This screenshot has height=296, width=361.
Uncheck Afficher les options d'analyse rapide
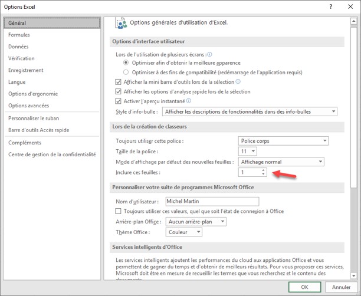pyautogui.click(x=118, y=91)
